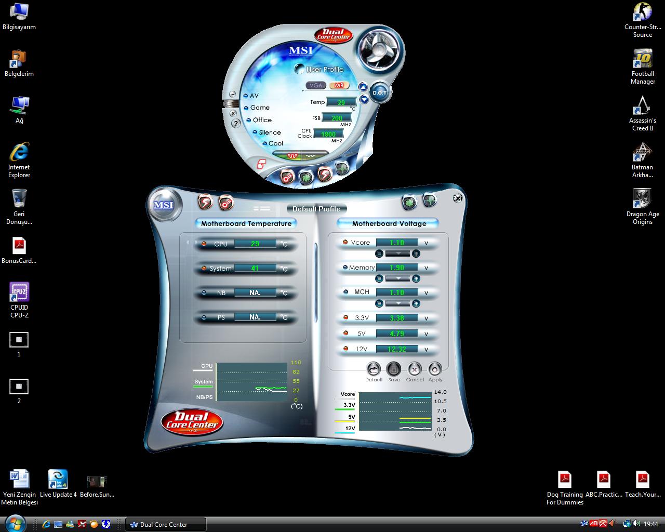Click the green fan icon in round panel
Image resolution: width=665 pixels, height=532 pixels.
pyautogui.click(x=306, y=177)
